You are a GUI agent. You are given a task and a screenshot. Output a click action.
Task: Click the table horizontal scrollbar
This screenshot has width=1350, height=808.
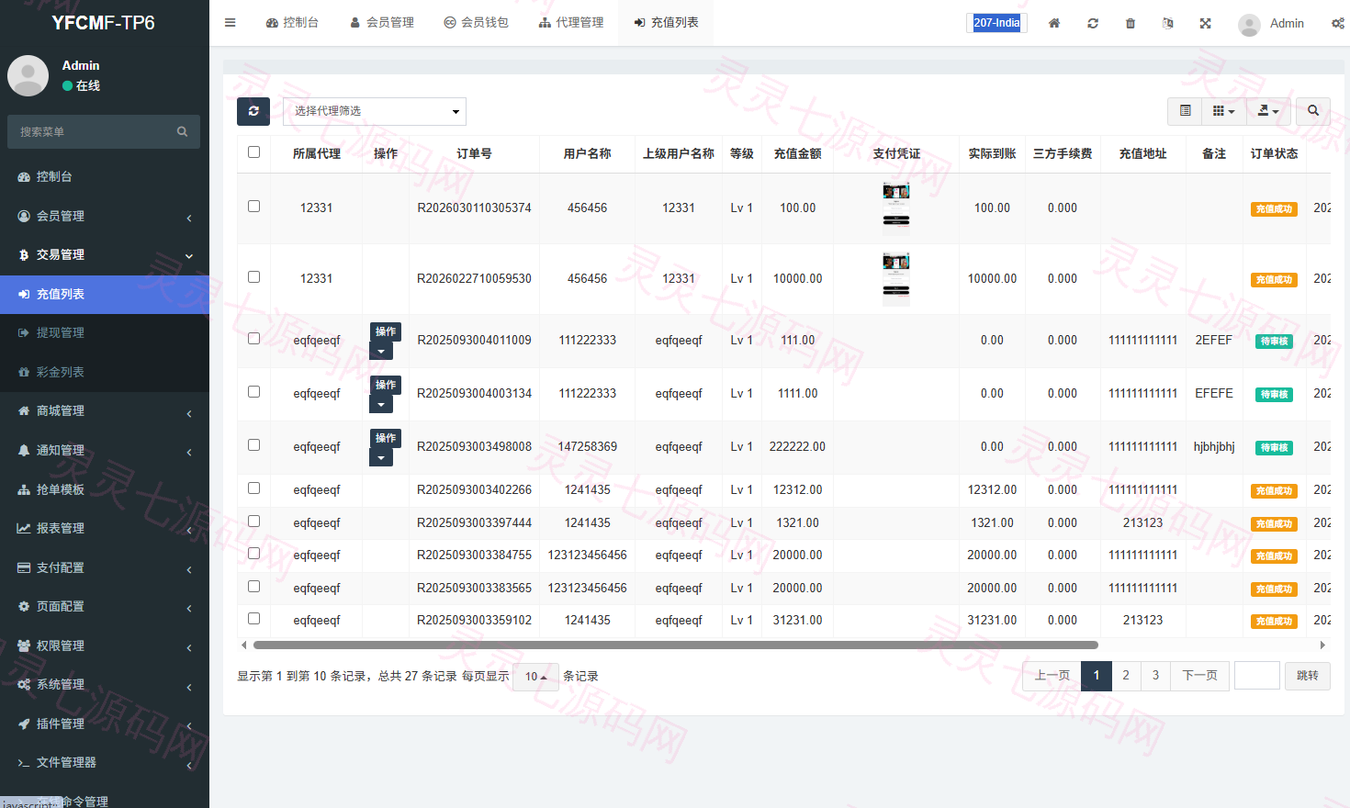tap(675, 645)
